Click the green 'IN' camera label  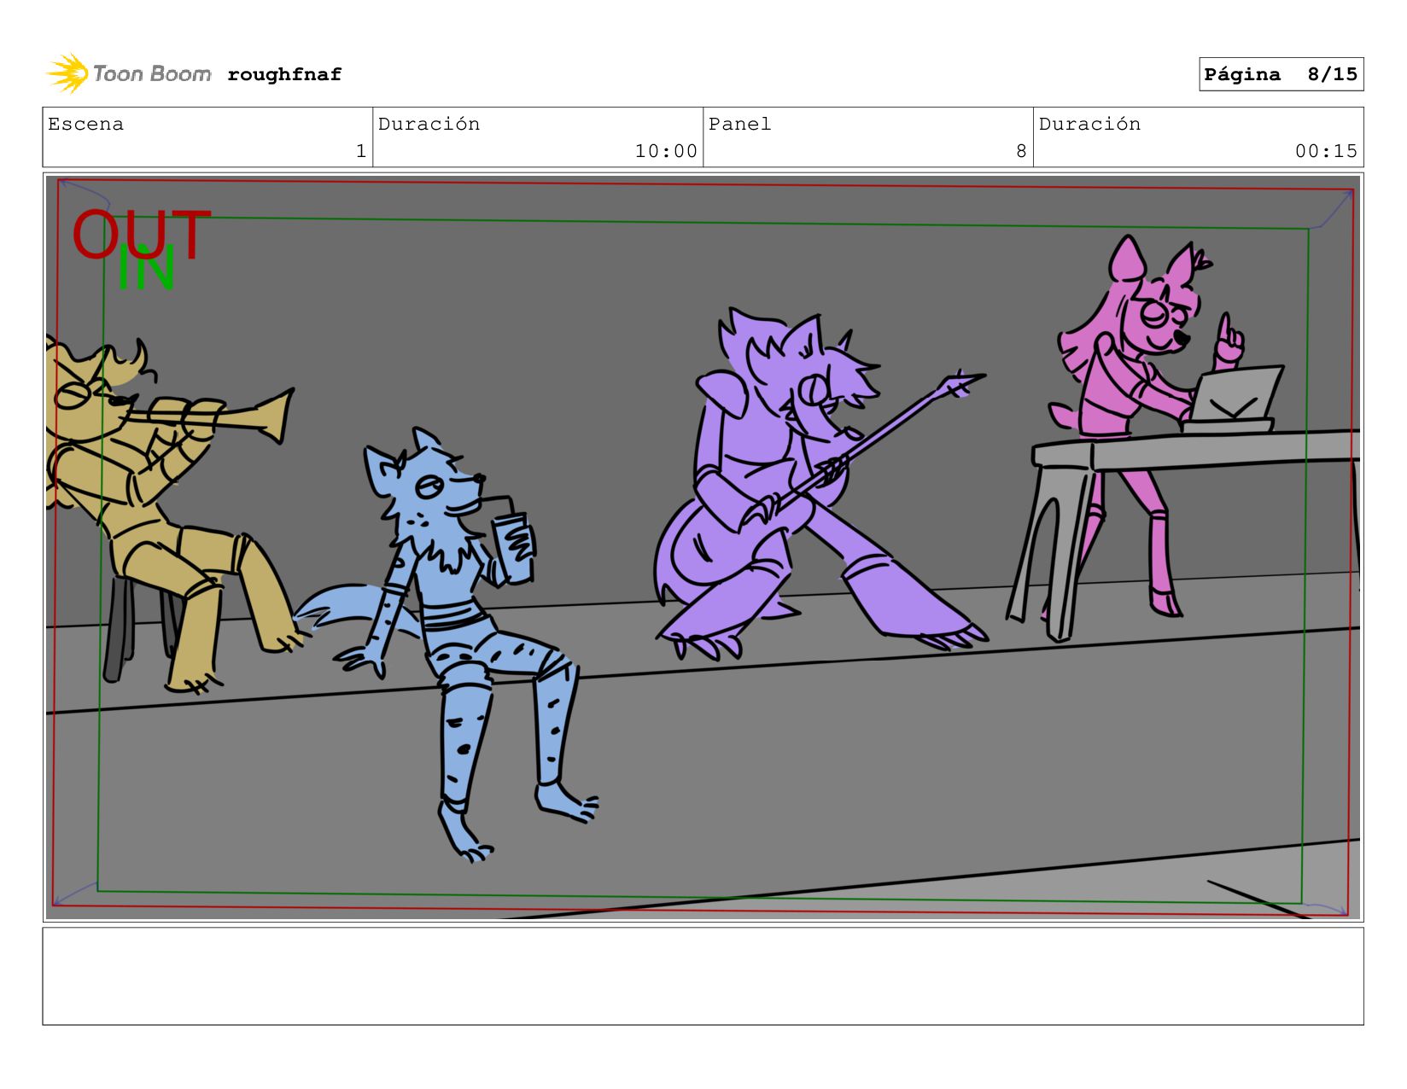146,268
